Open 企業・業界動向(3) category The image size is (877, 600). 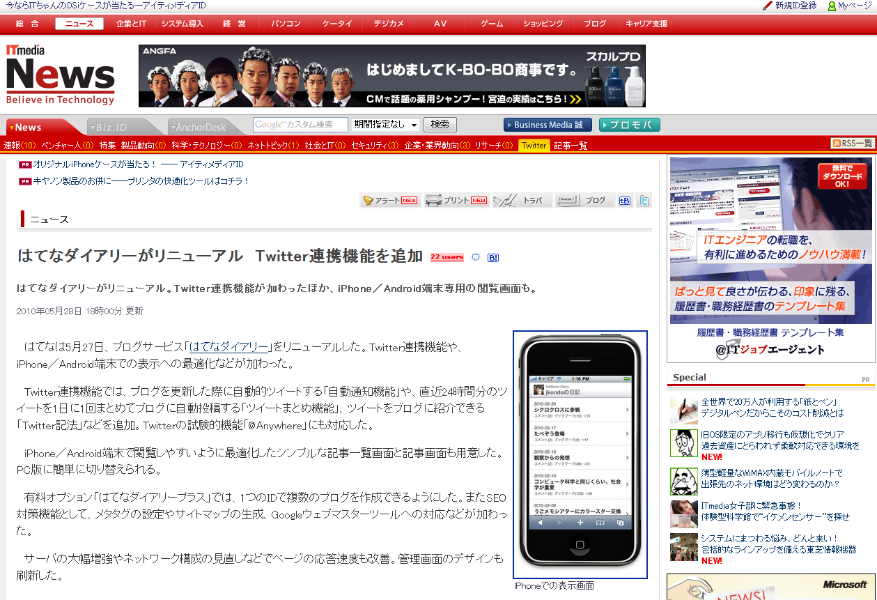pyautogui.click(x=437, y=146)
